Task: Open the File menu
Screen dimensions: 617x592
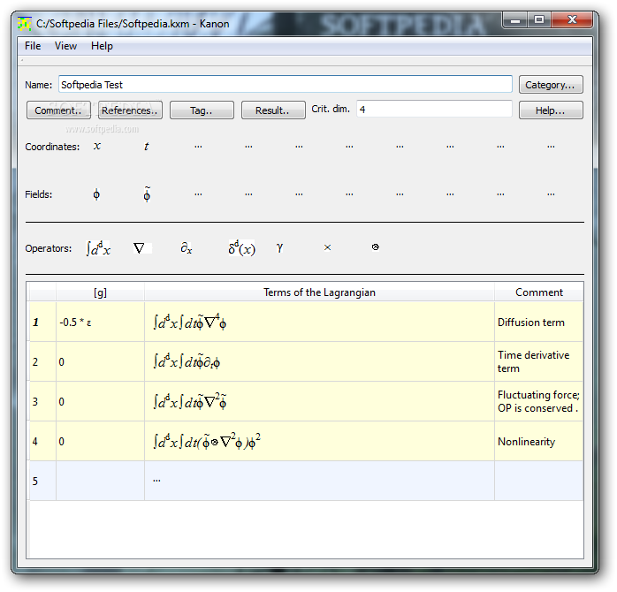Action: click(33, 46)
